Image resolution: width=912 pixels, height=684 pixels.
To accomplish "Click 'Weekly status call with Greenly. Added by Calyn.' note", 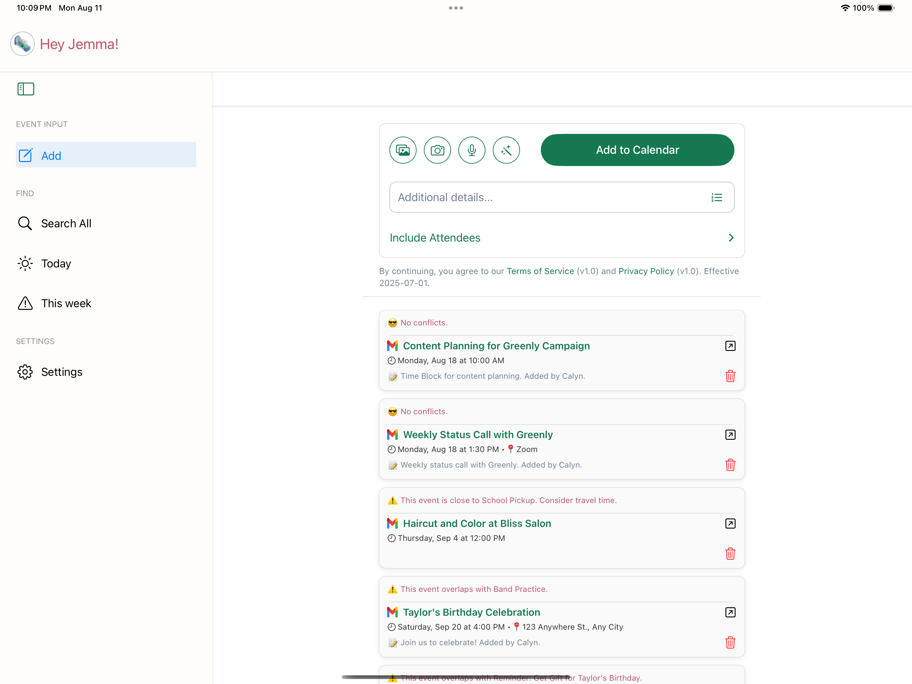I will (x=491, y=465).
